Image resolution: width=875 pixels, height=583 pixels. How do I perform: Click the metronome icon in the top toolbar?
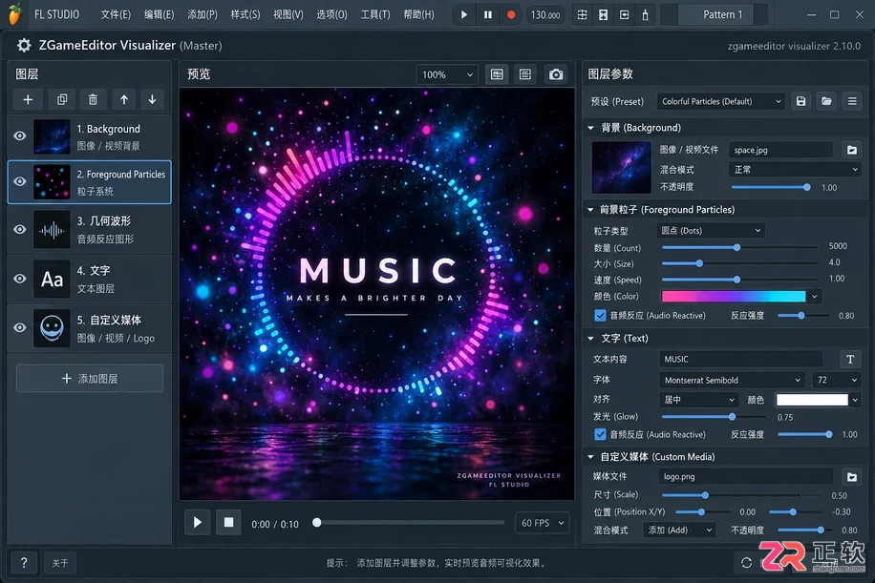[645, 15]
